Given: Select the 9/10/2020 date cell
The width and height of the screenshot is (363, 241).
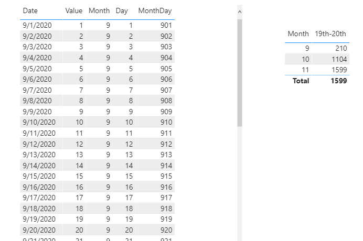Looking at the screenshot, I should pos(39,122).
